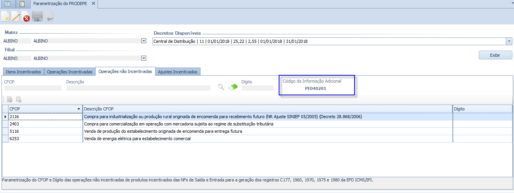Click description 'Compra para industrialização ou produção rural'
Screen dimensions: 514x193
tap(223, 117)
